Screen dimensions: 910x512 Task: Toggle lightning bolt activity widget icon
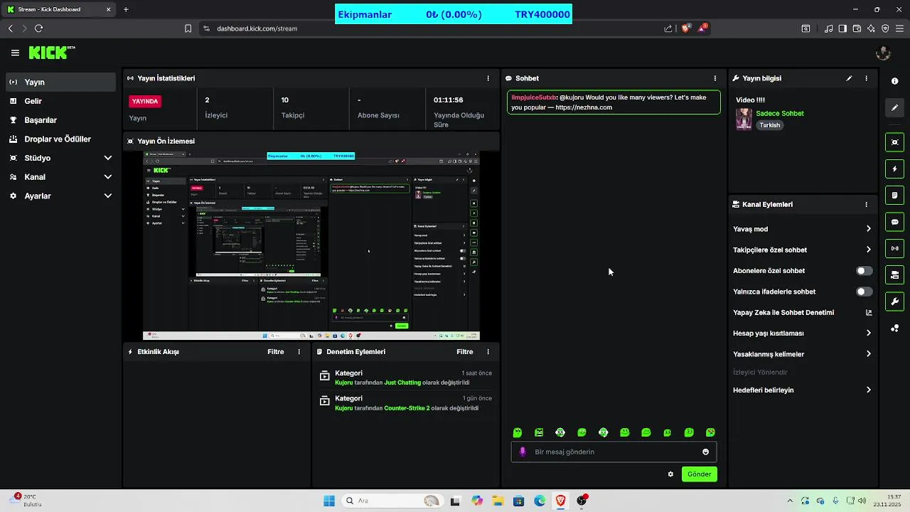tap(894, 169)
